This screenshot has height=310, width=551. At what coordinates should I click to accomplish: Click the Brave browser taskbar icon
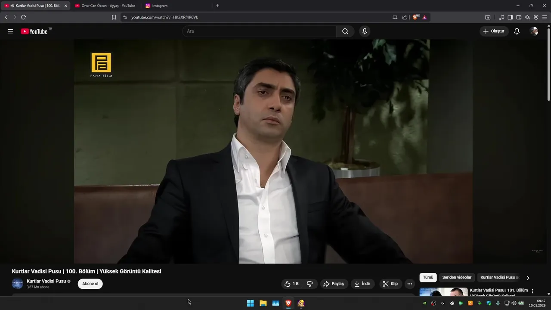288,303
